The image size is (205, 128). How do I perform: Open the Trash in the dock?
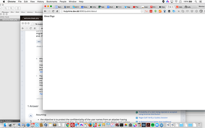(x=199, y=125)
